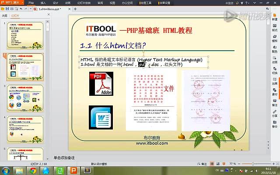The image size is (280, 175).
Task: Save the presentation with the floppy icon
Action: click(x=7, y=9)
